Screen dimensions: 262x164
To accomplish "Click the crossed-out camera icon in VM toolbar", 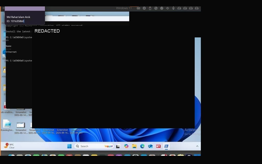I will 156,8.
